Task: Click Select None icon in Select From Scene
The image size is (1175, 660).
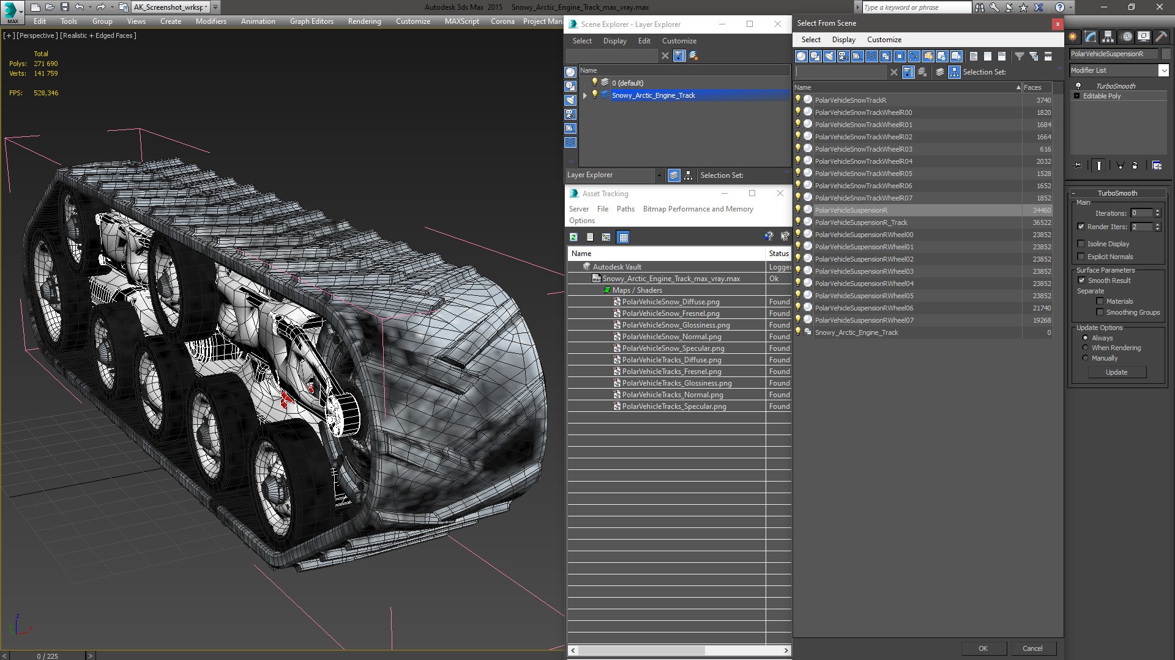Action: [x=988, y=56]
